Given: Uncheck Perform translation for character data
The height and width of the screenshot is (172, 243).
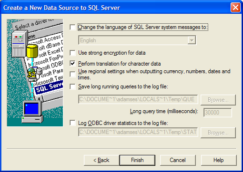Looking at the screenshot, I should 72,64.
